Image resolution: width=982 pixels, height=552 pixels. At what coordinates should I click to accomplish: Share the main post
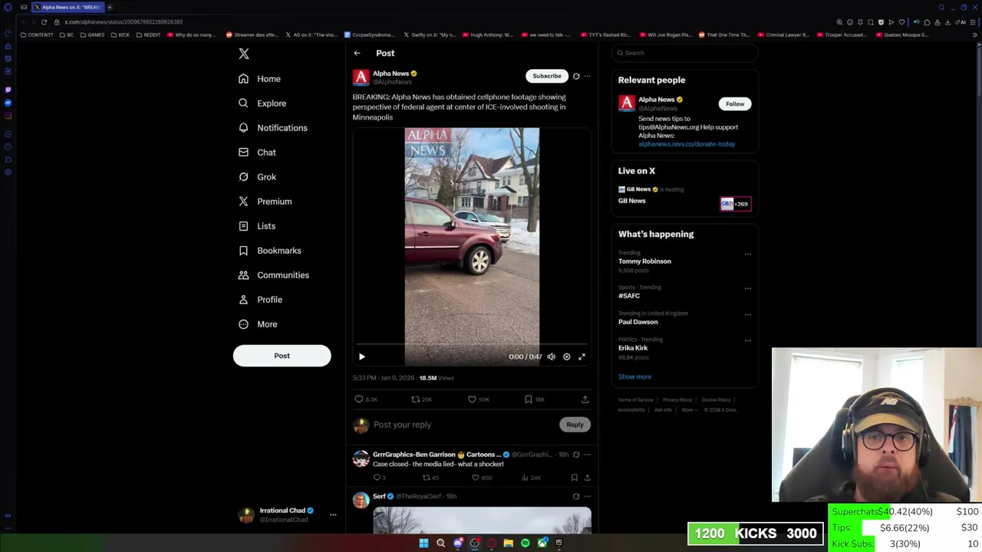click(585, 399)
